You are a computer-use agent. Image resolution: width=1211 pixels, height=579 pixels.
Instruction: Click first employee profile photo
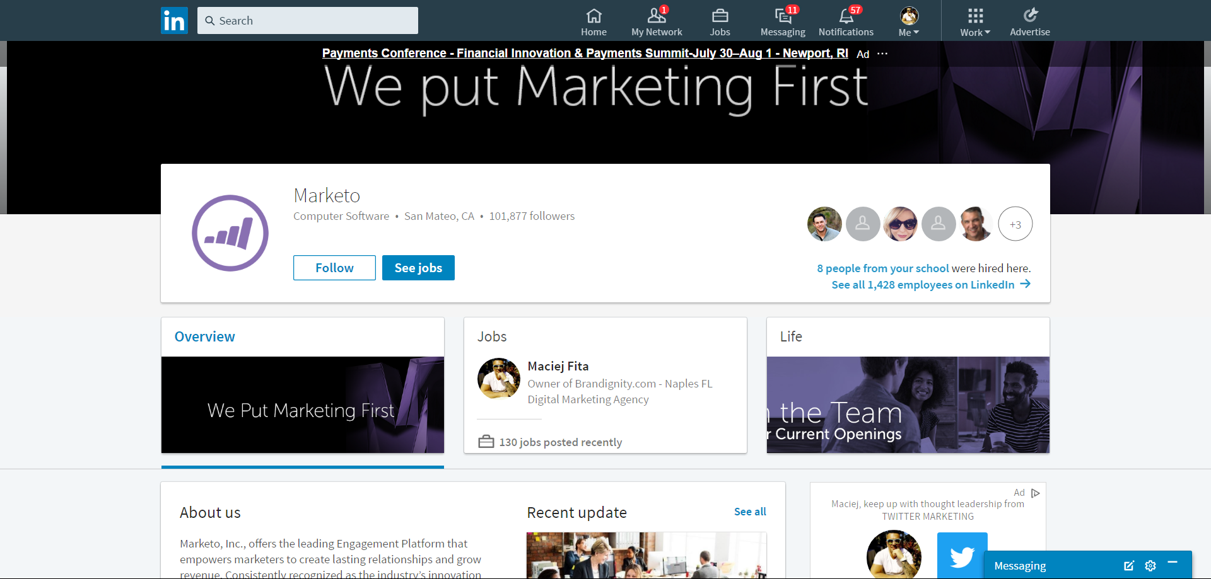pyautogui.click(x=824, y=224)
